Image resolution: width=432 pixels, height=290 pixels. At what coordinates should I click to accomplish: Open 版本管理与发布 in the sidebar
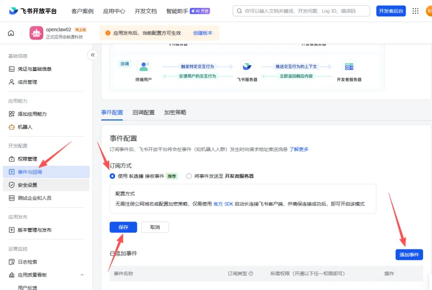[x=46, y=230]
